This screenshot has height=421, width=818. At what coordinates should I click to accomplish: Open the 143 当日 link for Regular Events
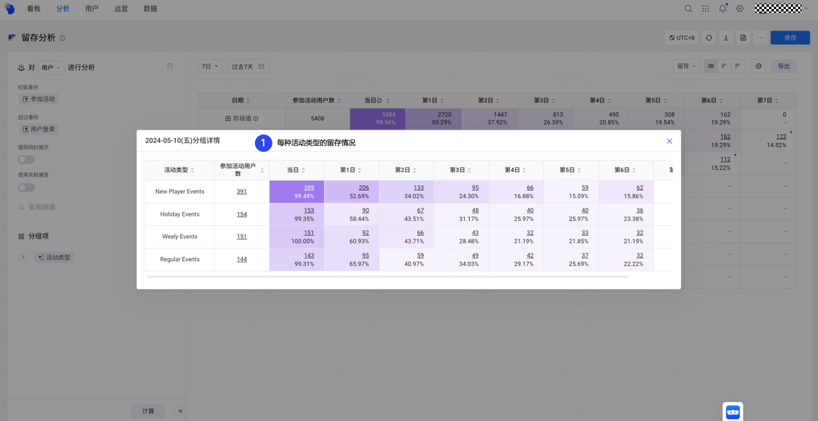click(x=309, y=256)
